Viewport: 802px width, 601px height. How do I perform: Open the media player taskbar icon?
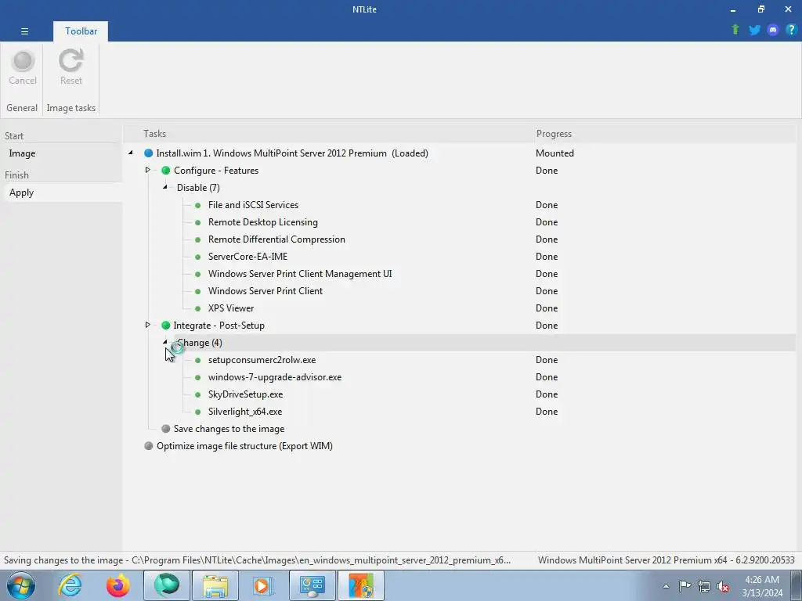[263, 585]
